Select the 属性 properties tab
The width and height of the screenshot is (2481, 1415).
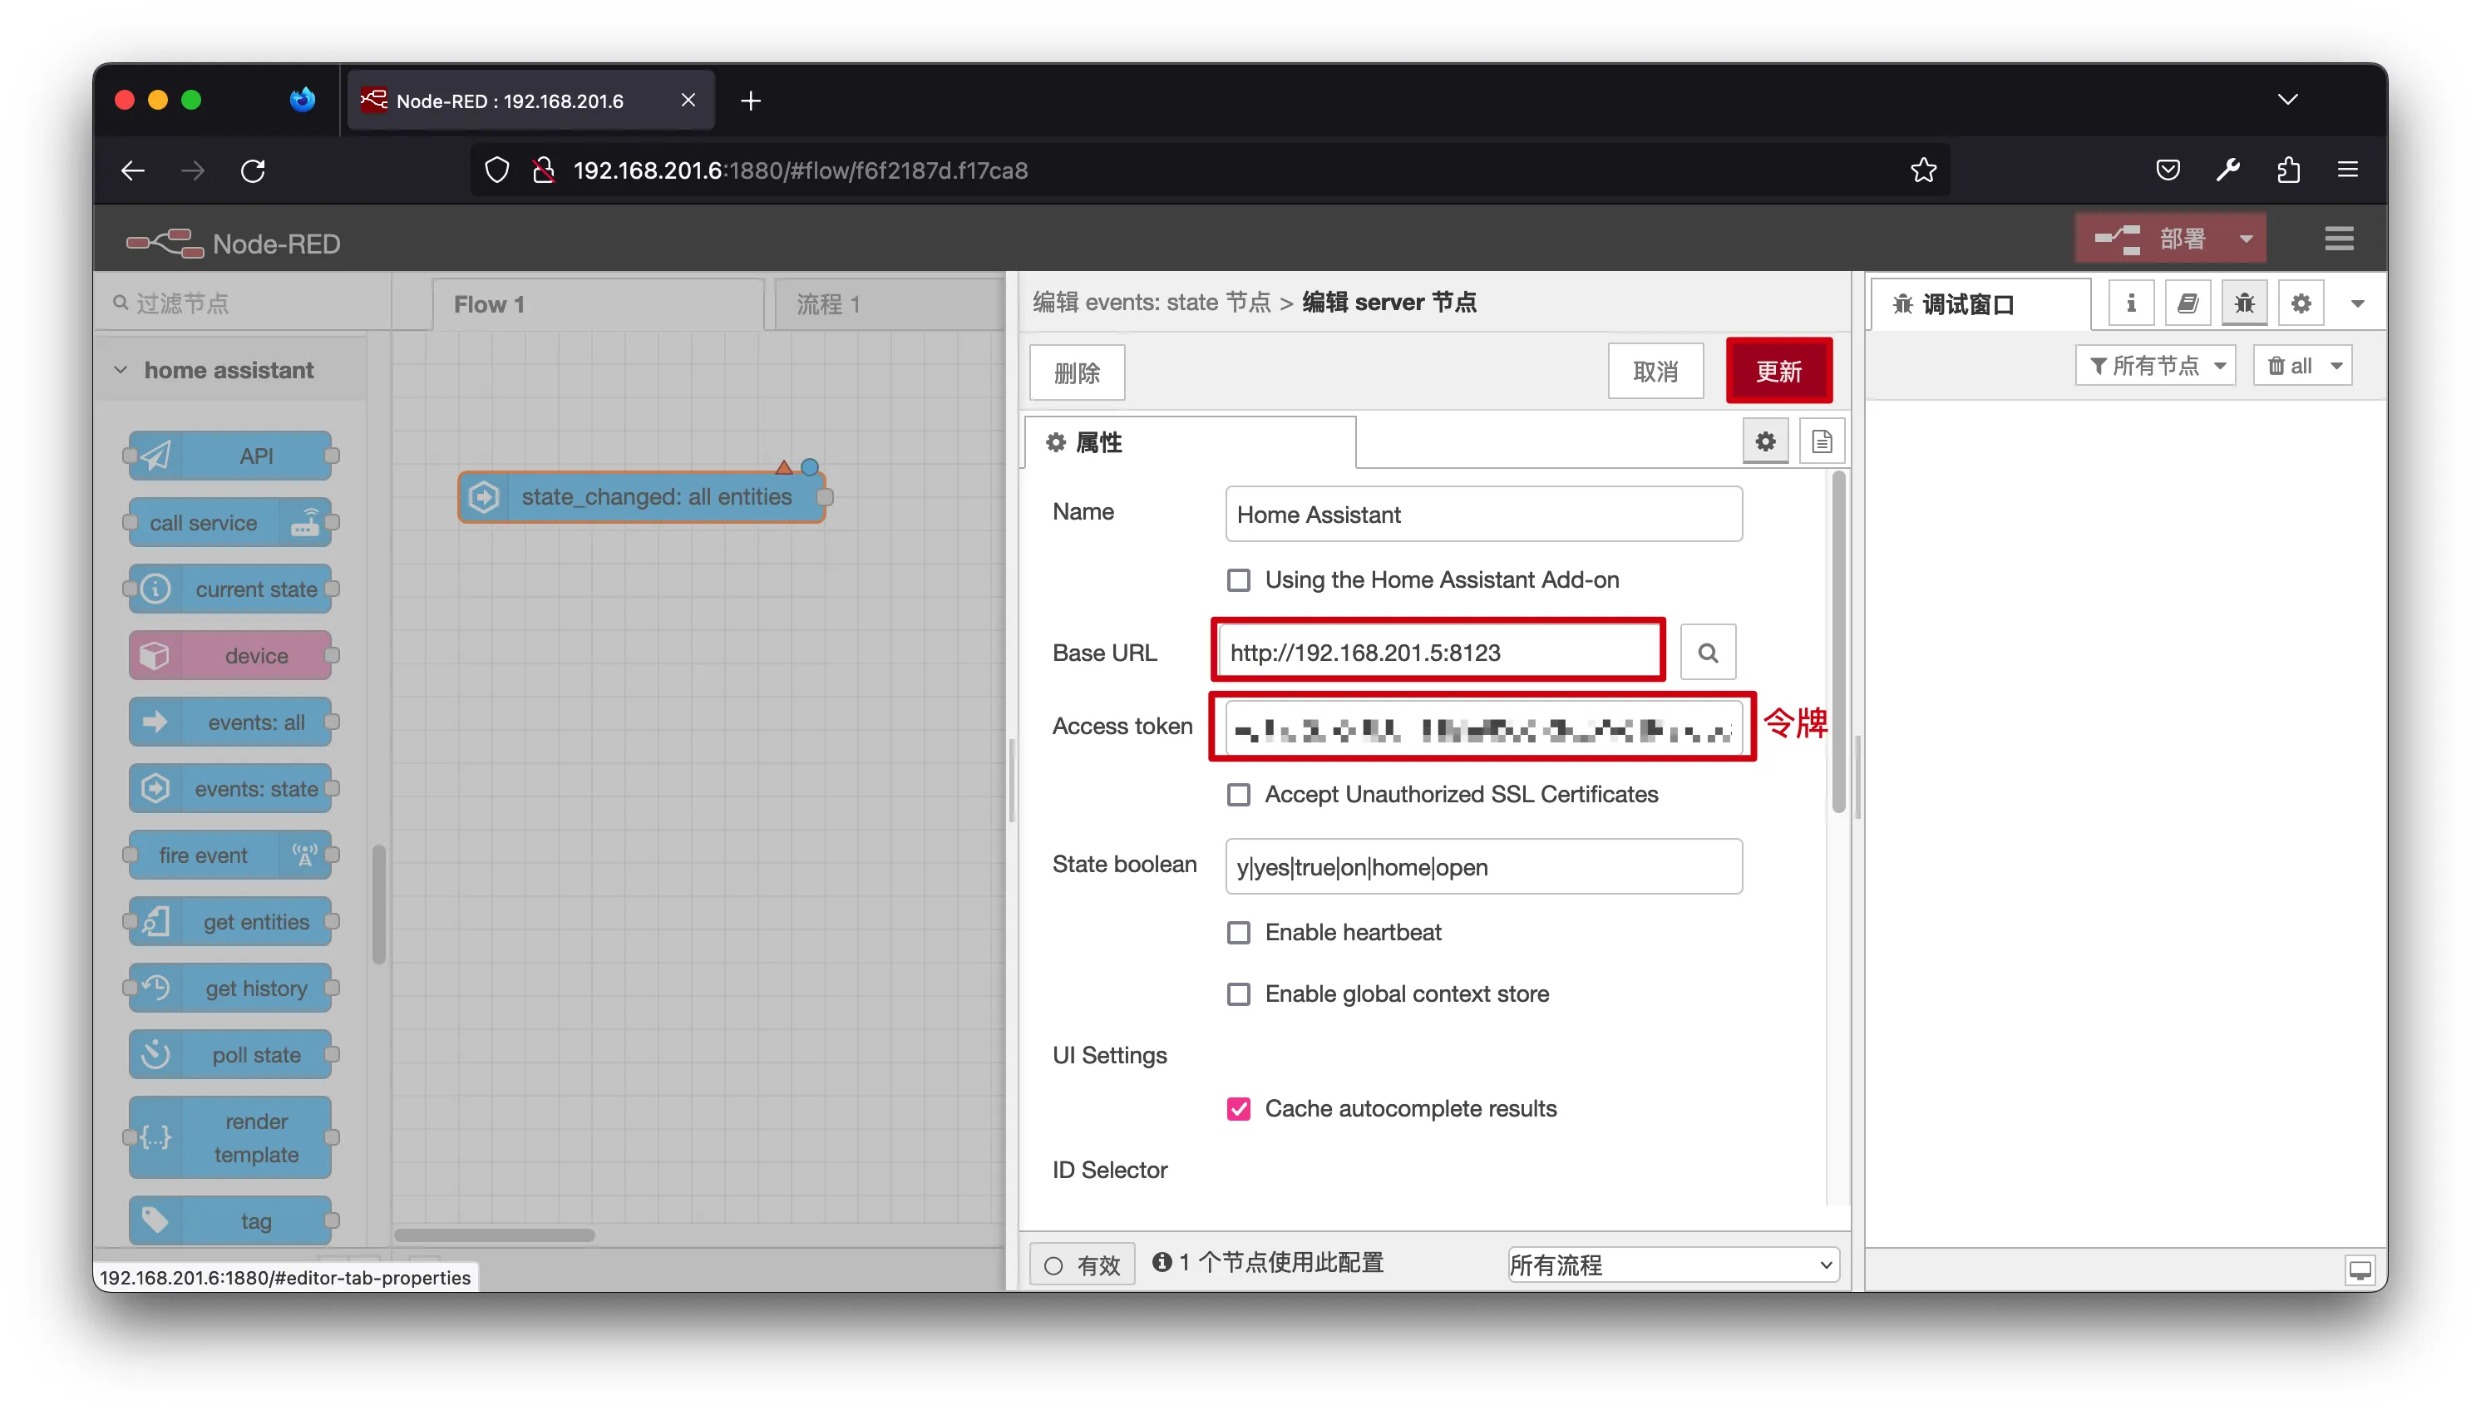click(1191, 442)
